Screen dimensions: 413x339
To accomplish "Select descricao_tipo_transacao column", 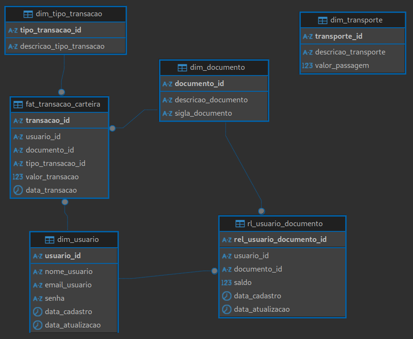I will pos(62,46).
